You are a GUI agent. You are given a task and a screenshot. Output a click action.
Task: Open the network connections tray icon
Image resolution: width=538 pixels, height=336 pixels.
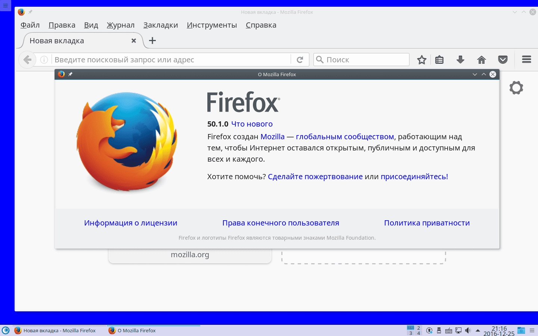coord(458,330)
